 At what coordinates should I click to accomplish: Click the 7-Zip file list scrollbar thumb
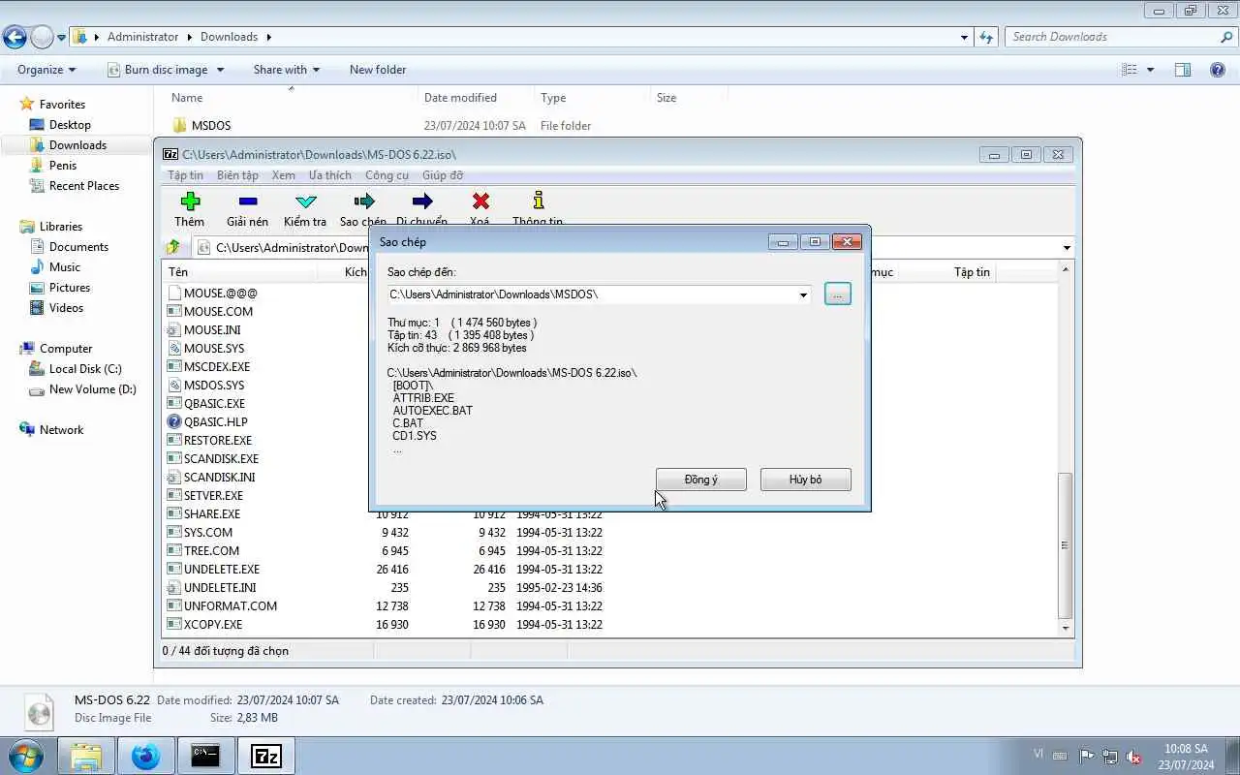[x=1066, y=544]
